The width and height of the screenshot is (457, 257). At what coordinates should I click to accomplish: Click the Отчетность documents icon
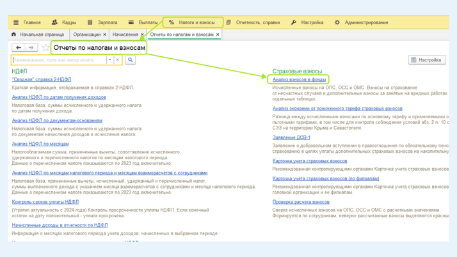(x=228, y=22)
